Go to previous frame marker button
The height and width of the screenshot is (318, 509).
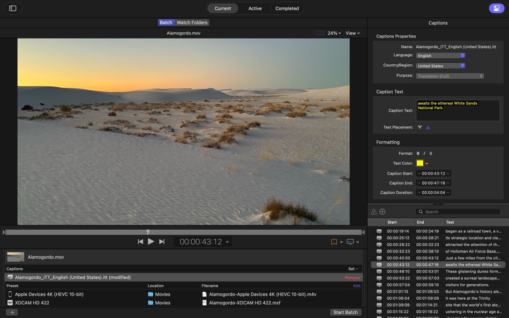[x=140, y=242]
